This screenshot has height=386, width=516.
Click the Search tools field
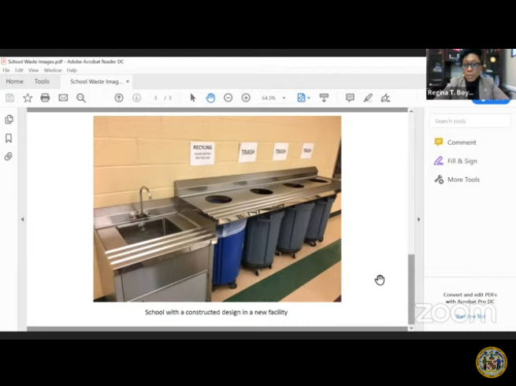(x=470, y=121)
